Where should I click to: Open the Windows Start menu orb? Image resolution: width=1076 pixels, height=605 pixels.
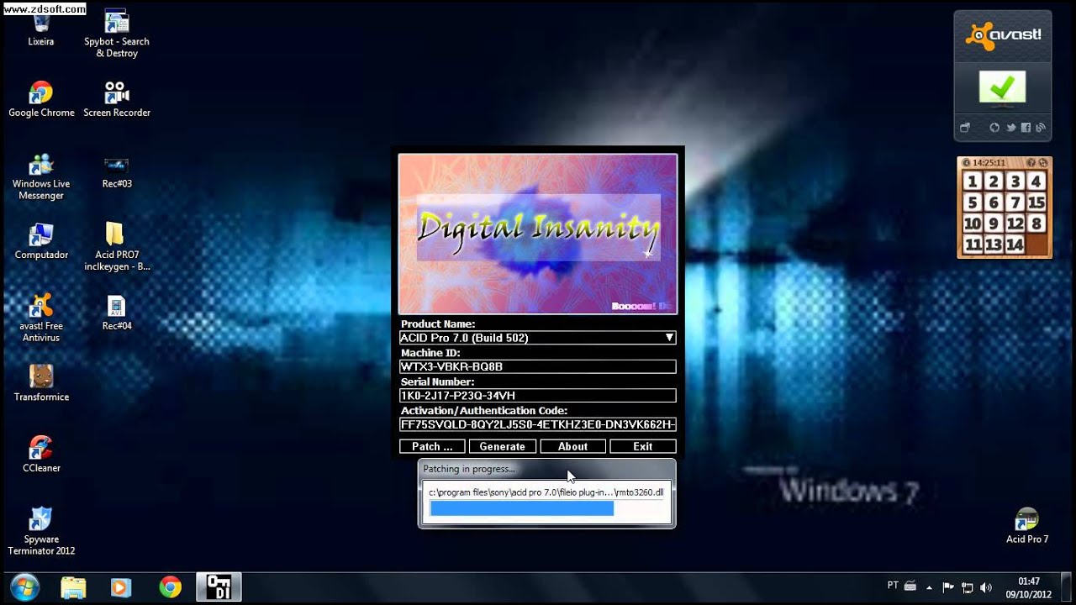(x=24, y=586)
